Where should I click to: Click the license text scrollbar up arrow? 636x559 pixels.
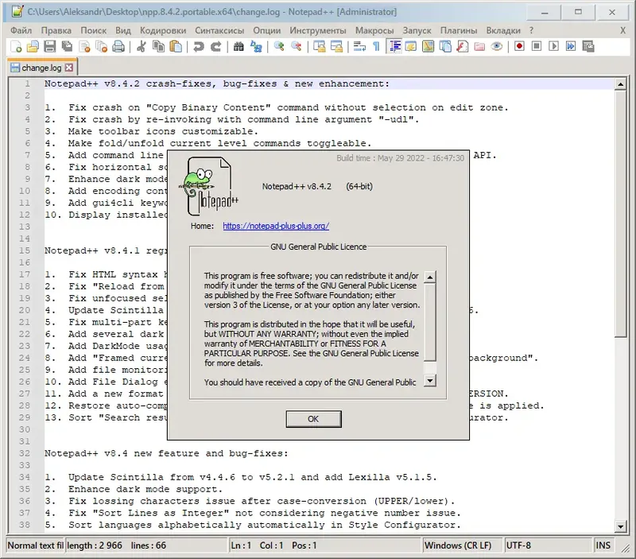point(429,277)
